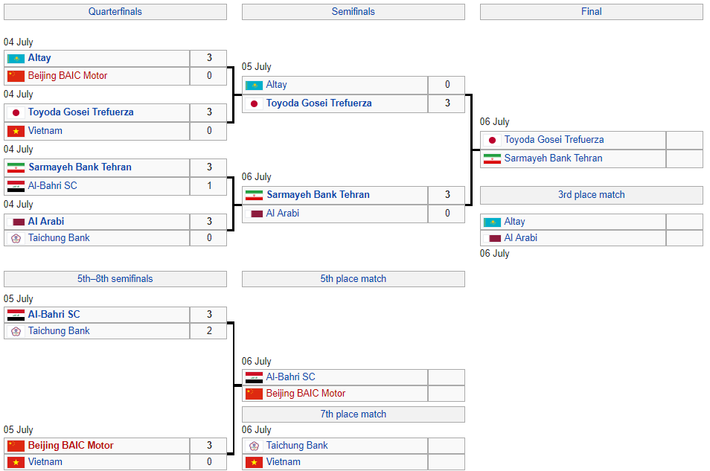Open Vietnam link in quarterfinals

[45, 131]
